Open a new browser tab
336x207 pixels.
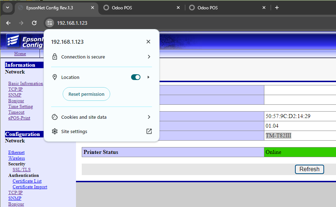tap(277, 8)
